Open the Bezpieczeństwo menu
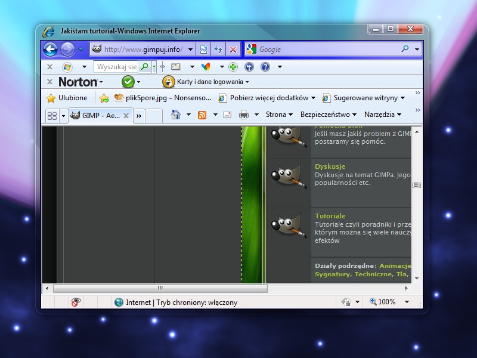477x358 pixels. tap(329, 115)
